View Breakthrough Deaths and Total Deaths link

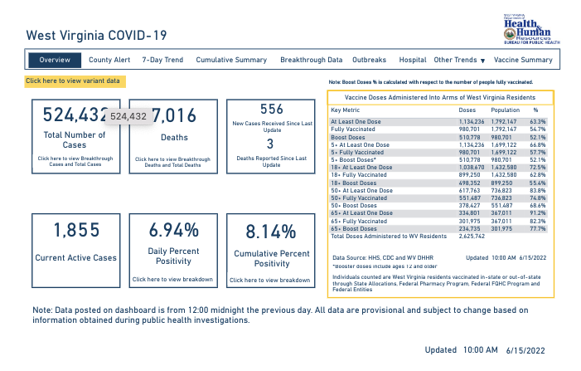point(174,161)
